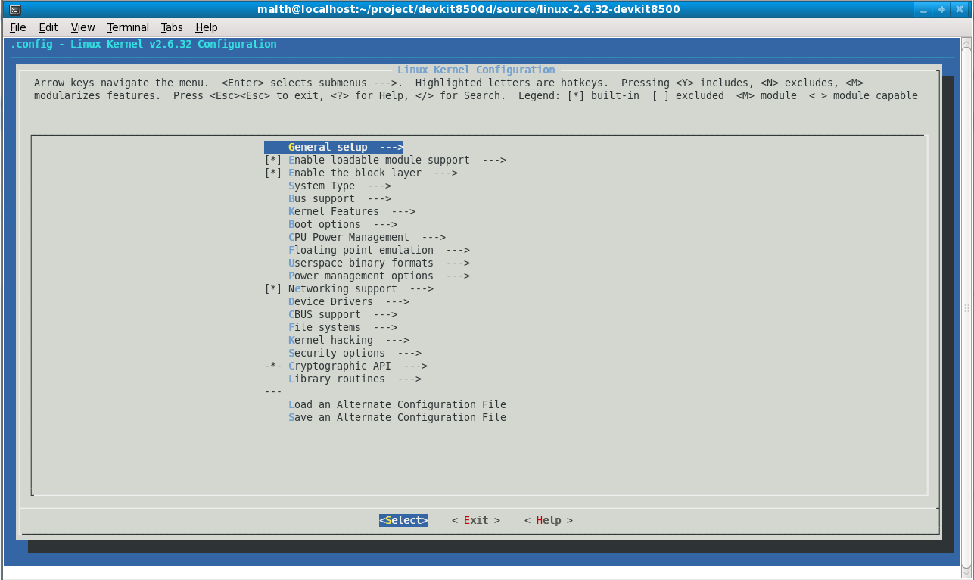The image size is (974, 580).
Task: Open System Type submenu
Action: (x=340, y=186)
